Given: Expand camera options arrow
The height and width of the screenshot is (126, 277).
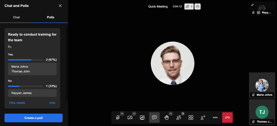Looking at the screenshot, I should tap(134, 114).
